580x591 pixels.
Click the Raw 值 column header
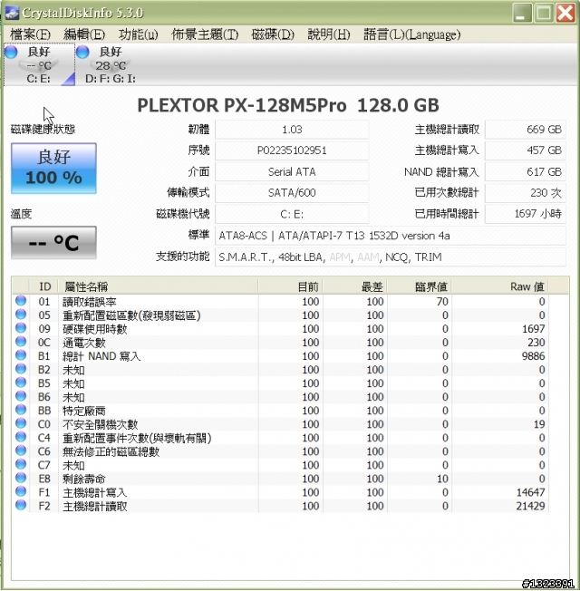(499, 286)
